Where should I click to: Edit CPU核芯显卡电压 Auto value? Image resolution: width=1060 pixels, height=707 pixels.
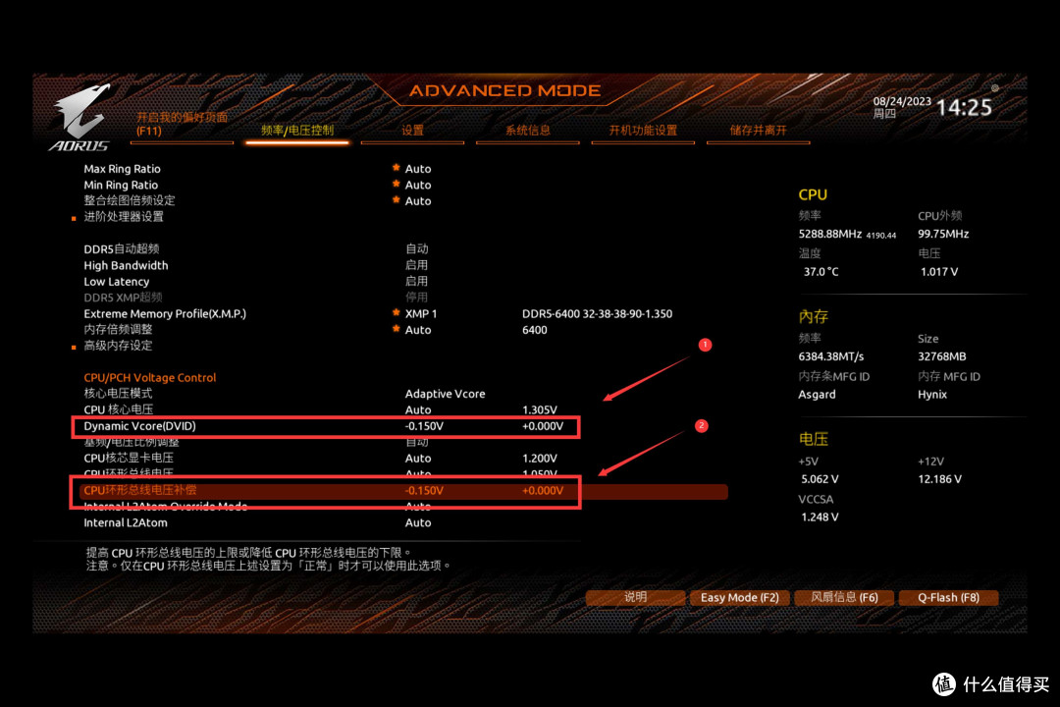coord(418,458)
